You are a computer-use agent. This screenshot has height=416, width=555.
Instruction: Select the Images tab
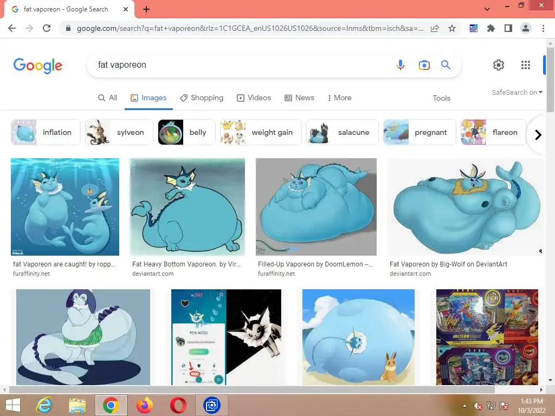pyautogui.click(x=149, y=97)
